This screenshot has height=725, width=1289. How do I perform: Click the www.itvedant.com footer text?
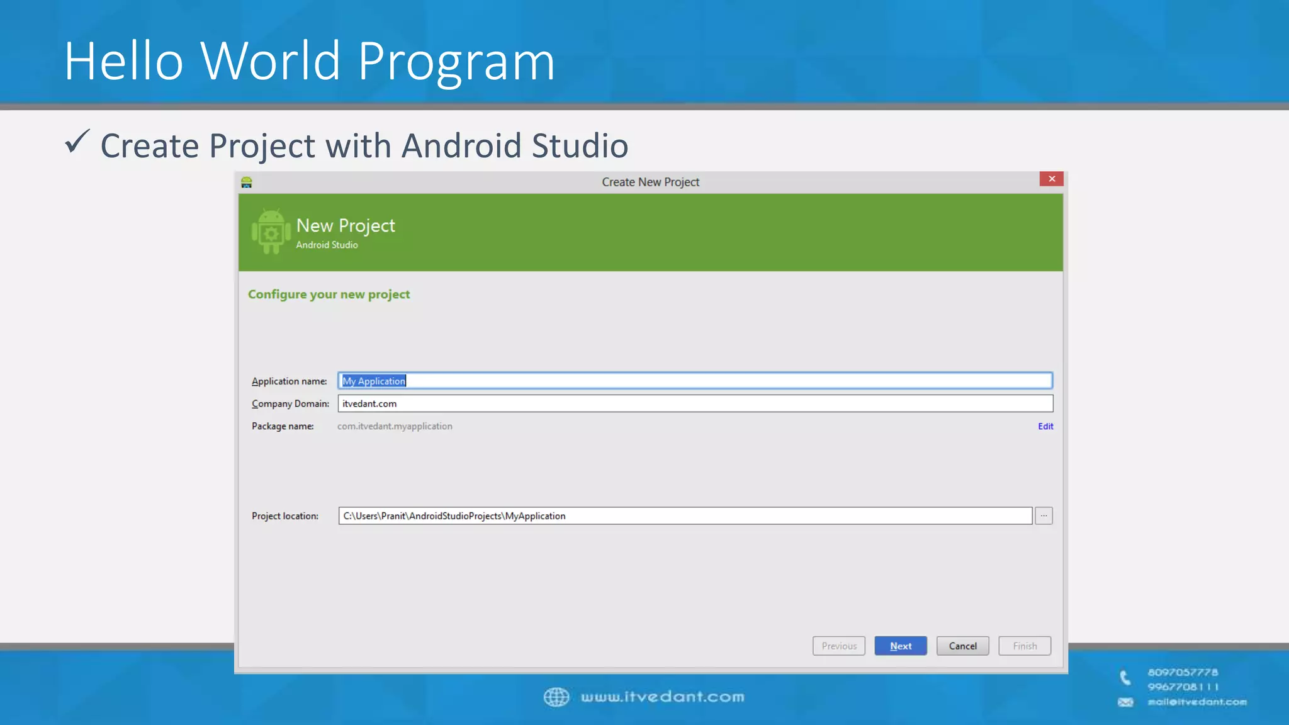pos(662,697)
